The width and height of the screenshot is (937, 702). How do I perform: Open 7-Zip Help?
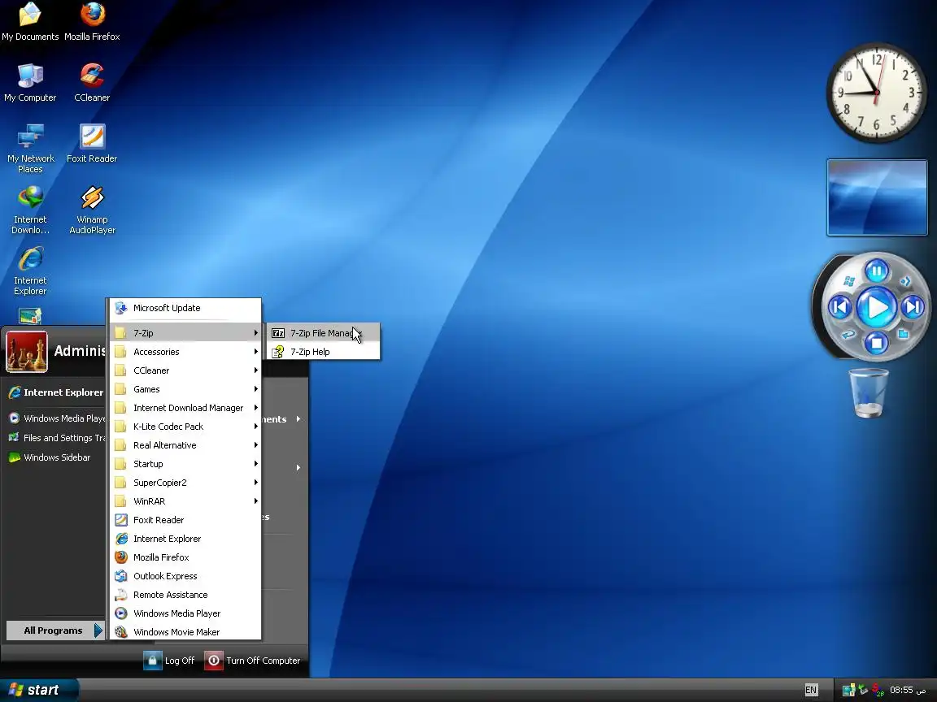pyautogui.click(x=323, y=352)
